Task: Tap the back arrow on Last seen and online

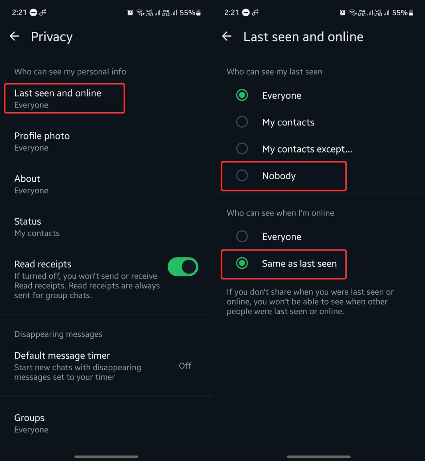Action: (227, 36)
